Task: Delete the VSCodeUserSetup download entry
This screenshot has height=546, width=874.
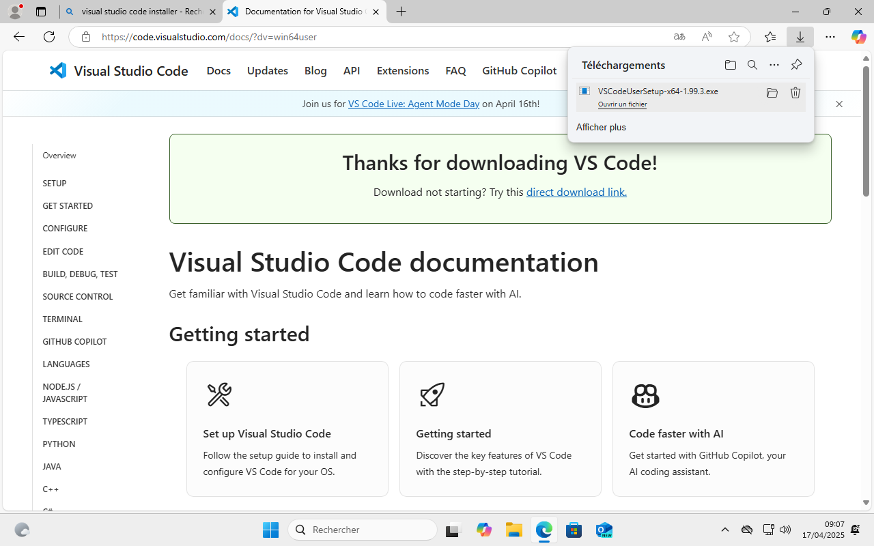Action: 795,93
